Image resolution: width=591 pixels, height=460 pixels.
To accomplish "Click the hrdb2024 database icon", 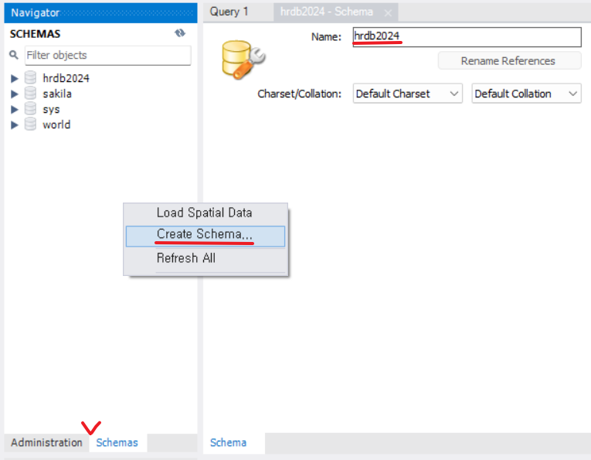I will pos(30,77).
